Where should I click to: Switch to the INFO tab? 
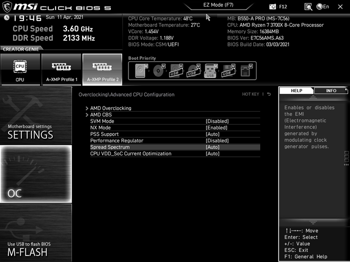[331, 91]
